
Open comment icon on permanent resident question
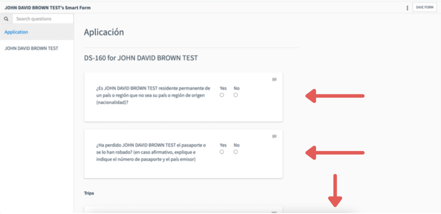click(x=274, y=80)
